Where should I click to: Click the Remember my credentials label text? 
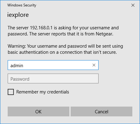(x=43, y=92)
